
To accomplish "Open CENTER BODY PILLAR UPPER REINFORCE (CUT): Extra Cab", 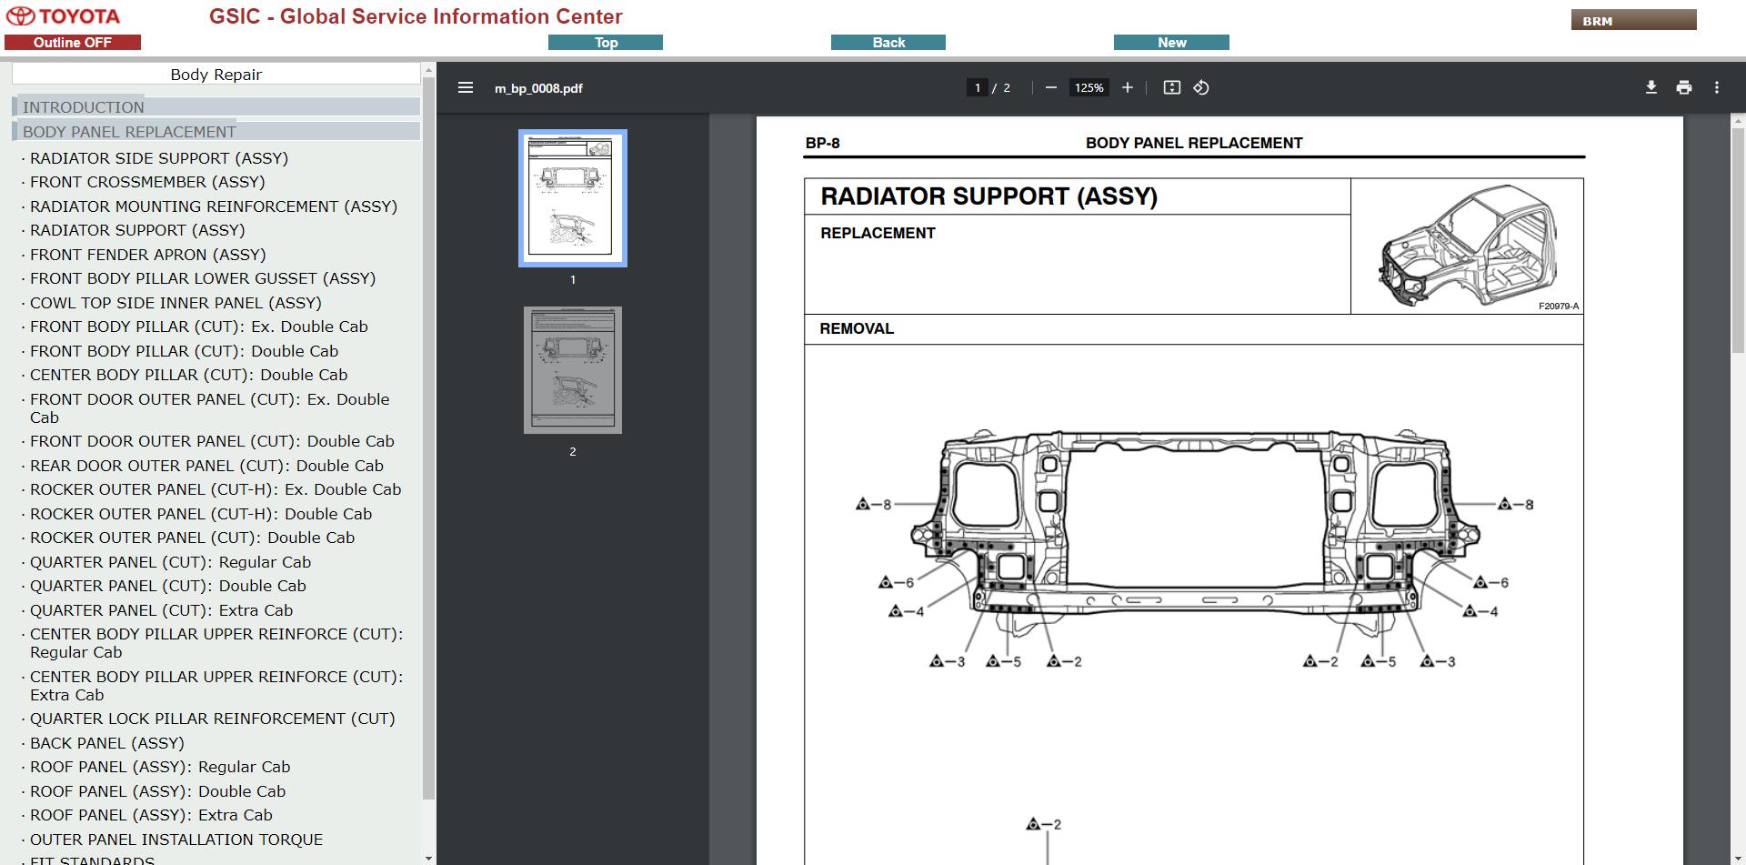I will [216, 686].
